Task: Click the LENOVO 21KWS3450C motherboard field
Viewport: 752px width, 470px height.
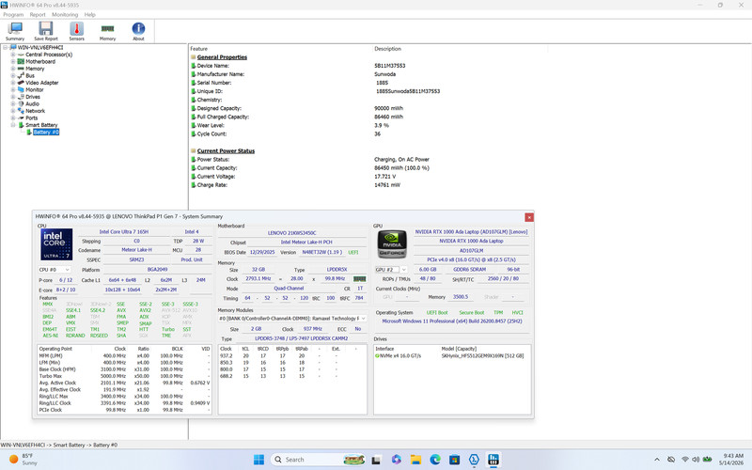Action: [292, 232]
